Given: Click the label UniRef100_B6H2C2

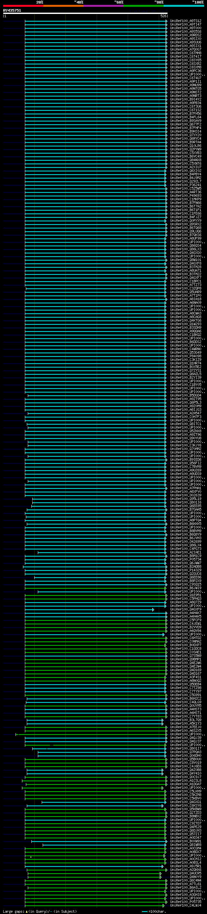Looking at the screenshot, I should click(x=186, y=698).
